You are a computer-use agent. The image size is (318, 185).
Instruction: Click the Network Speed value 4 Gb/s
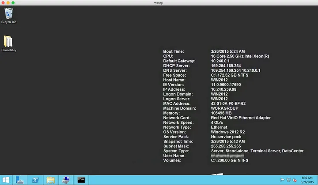pyautogui.click(x=217, y=123)
